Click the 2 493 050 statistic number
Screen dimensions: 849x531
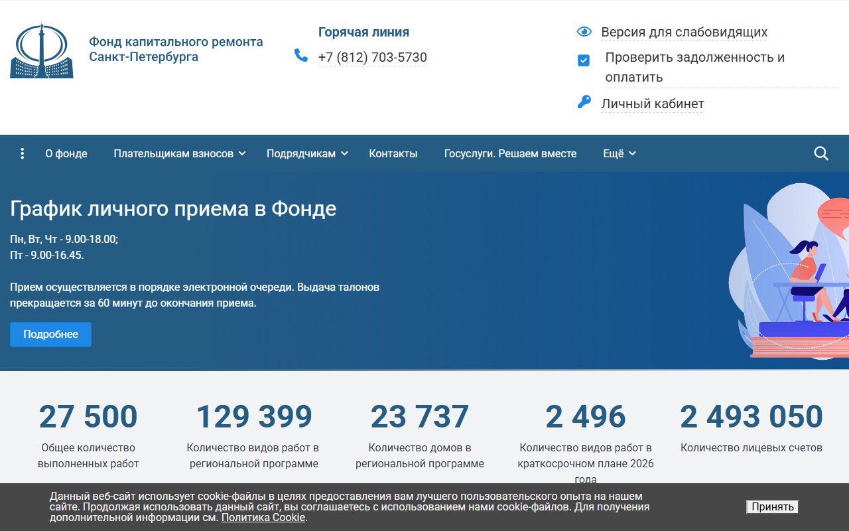(751, 417)
